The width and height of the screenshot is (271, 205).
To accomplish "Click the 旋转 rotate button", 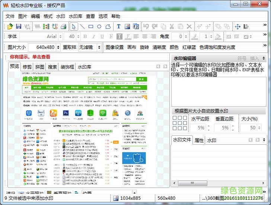I will [144, 47].
